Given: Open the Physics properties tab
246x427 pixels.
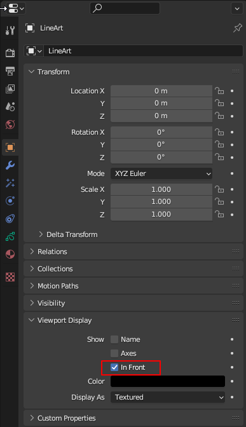Looking at the screenshot, I should (x=10, y=201).
